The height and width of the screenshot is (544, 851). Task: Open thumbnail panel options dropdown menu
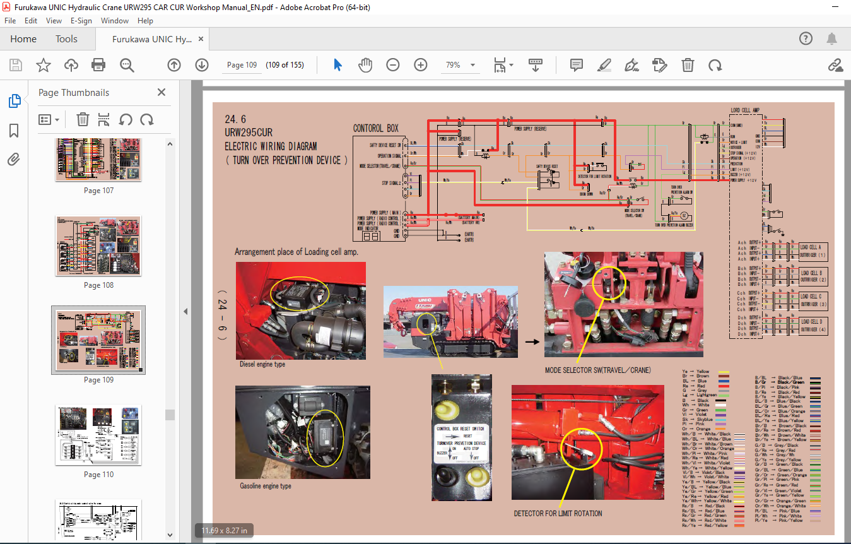click(49, 119)
